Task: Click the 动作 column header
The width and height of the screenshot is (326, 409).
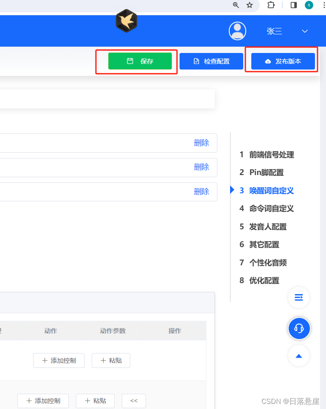Action: [51, 331]
